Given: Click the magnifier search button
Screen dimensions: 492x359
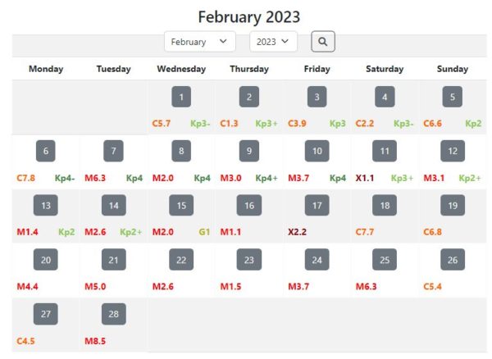Looking at the screenshot, I should pyautogui.click(x=322, y=41).
